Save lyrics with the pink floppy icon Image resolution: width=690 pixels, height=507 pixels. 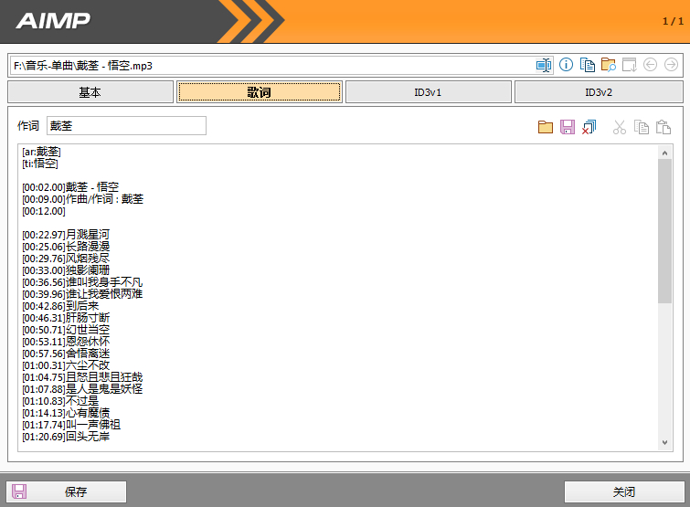[x=568, y=128]
